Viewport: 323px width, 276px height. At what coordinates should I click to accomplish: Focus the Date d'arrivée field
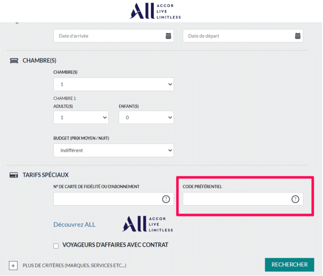point(109,36)
